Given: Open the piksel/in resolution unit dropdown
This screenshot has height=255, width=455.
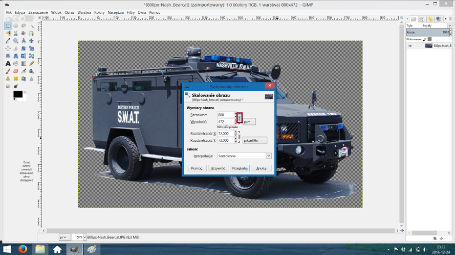Looking at the screenshot, I should (x=254, y=140).
